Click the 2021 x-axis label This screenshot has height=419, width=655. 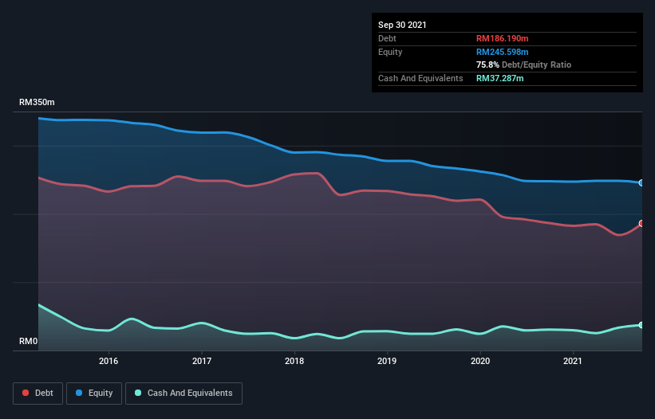(573, 362)
